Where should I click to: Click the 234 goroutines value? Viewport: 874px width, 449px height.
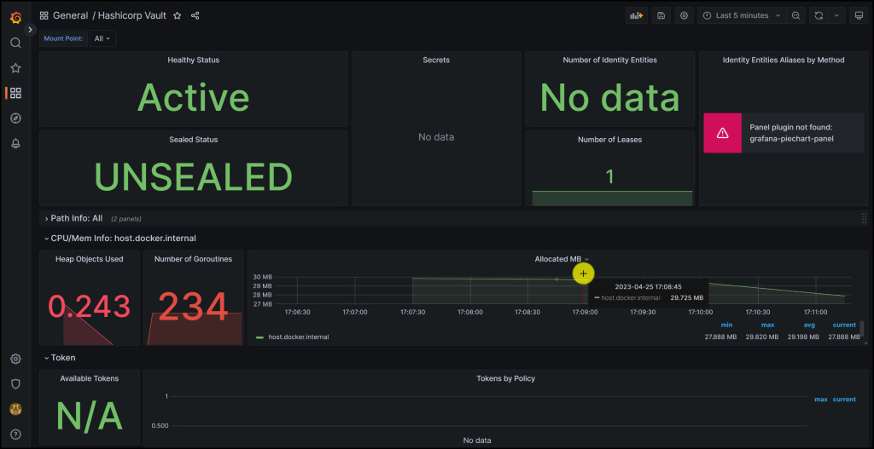click(x=193, y=307)
